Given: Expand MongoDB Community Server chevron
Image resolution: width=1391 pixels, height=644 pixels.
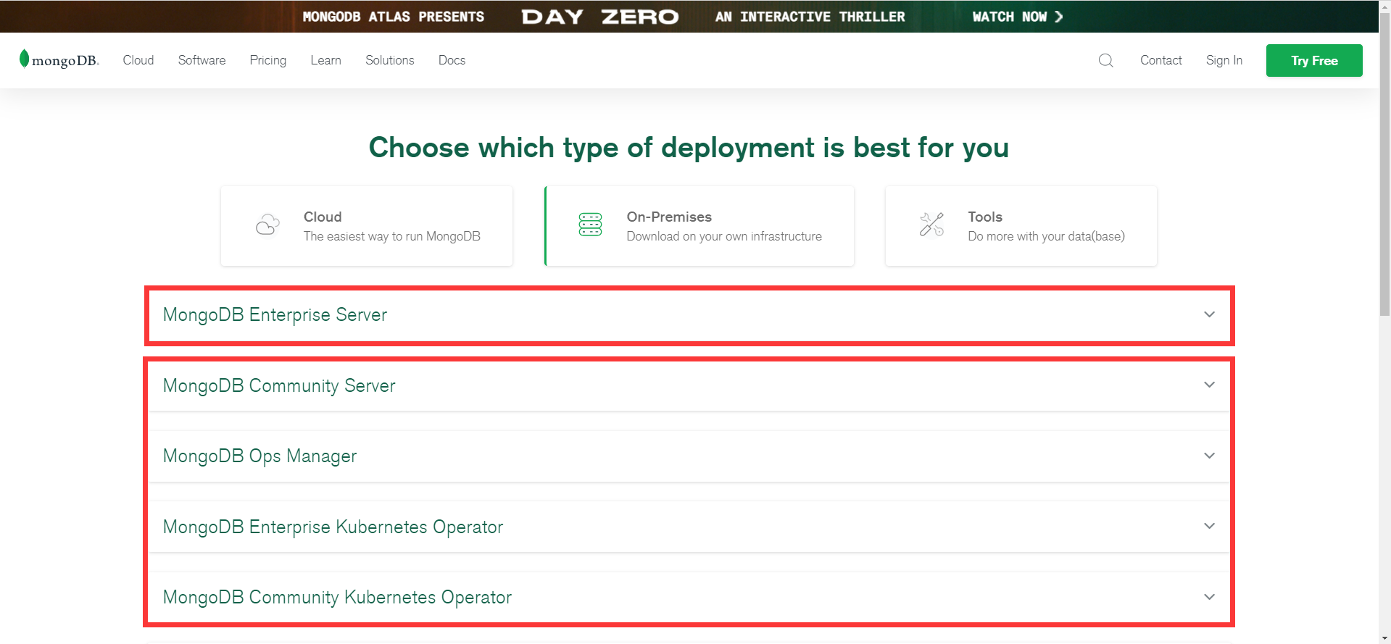Looking at the screenshot, I should click(1209, 385).
